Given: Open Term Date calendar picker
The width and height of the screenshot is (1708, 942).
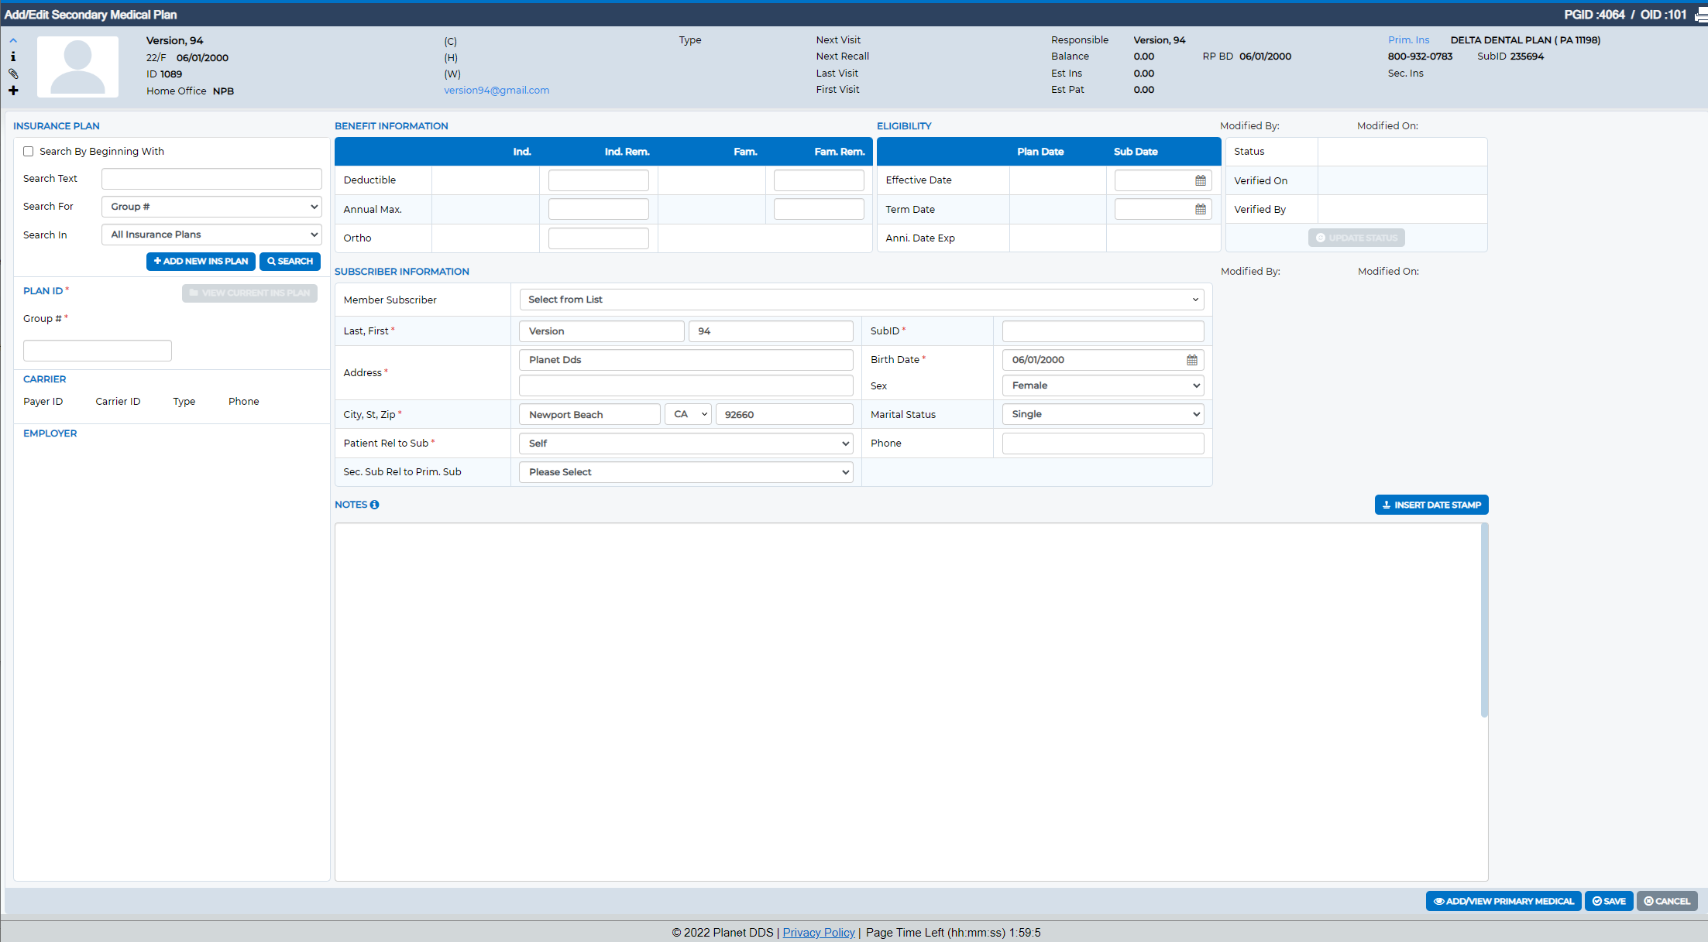Looking at the screenshot, I should coord(1201,209).
